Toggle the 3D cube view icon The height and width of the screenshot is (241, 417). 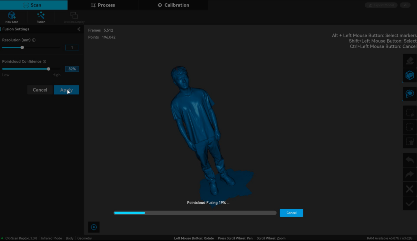pos(409,76)
